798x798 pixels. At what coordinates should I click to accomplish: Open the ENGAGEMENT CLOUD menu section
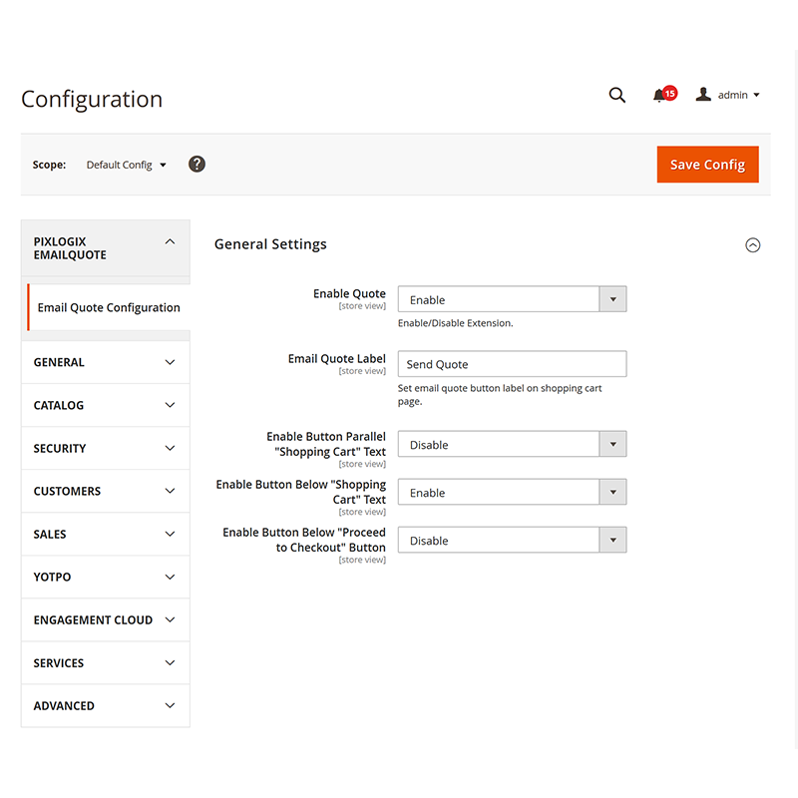point(105,619)
